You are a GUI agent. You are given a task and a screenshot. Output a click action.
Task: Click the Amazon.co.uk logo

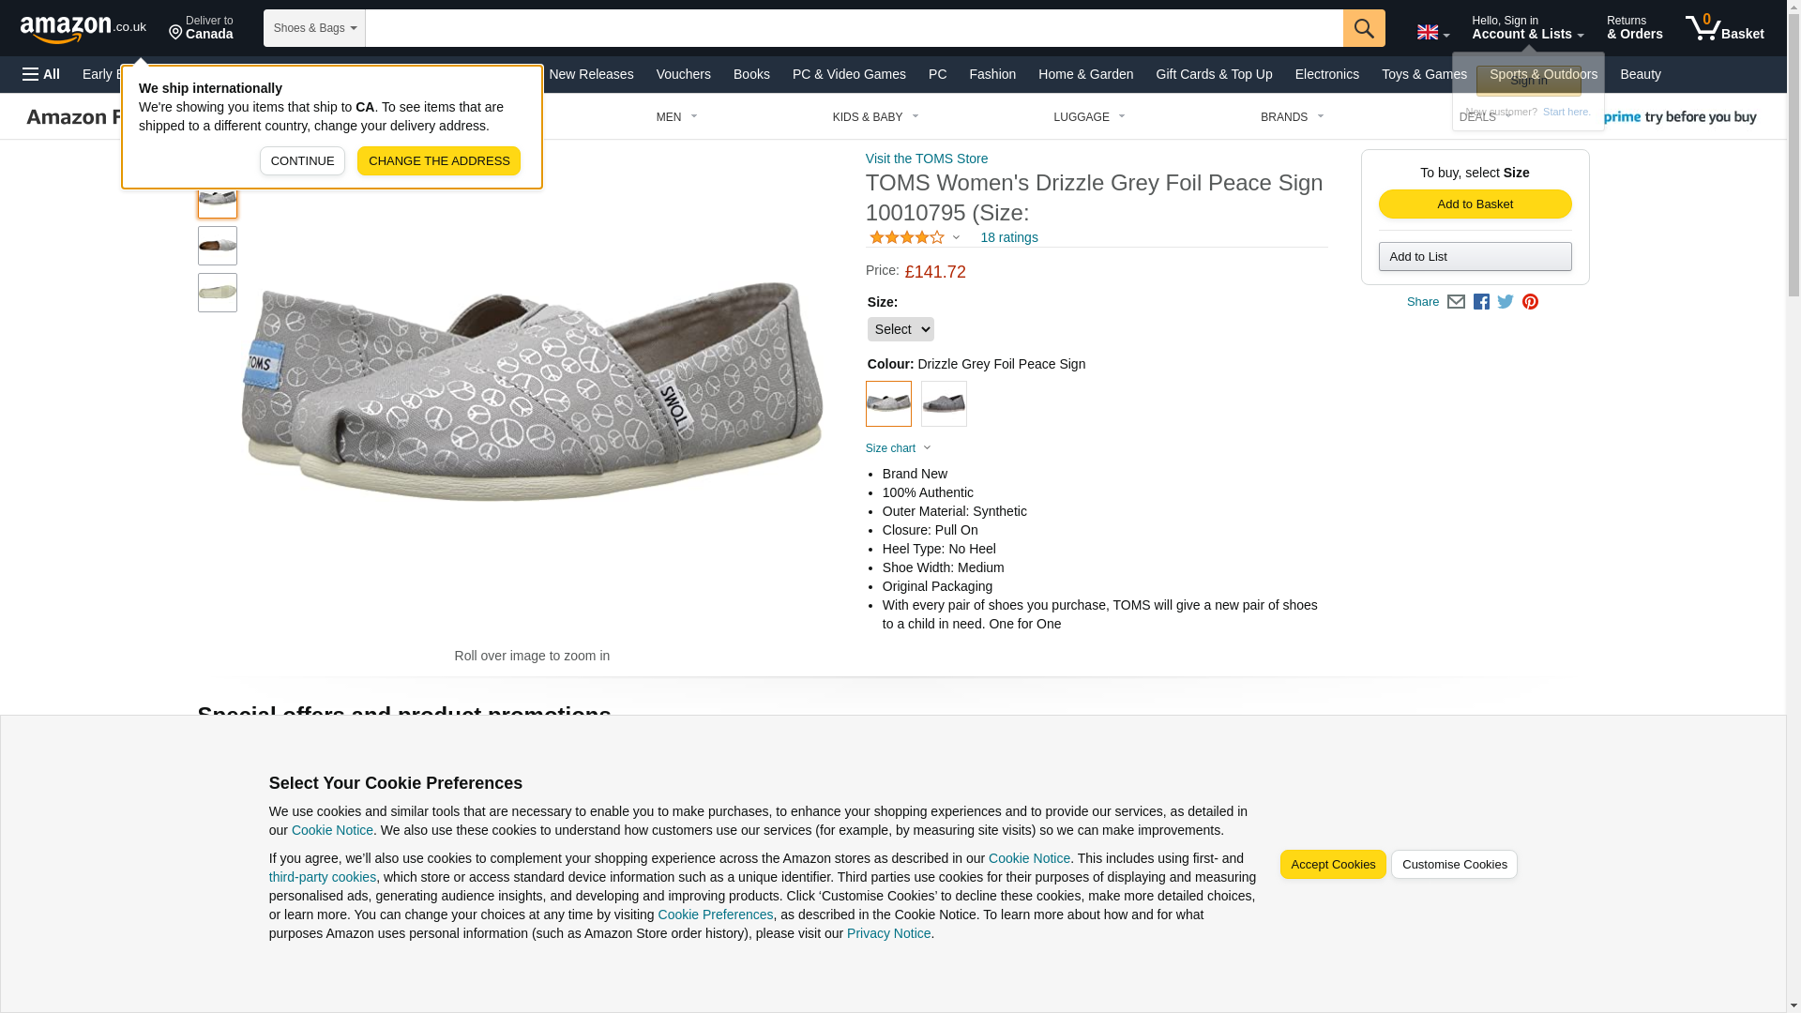click(x=83, y=28)
